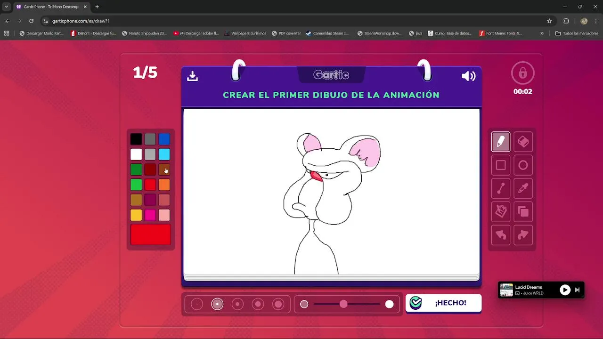Screen dimensions: 603x339
Task: Pick the bright green color swatch
Action: click(136, 185)
